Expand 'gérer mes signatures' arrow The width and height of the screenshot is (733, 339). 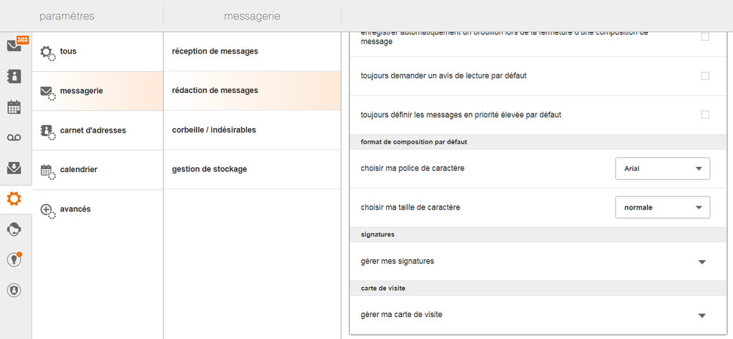point(701,262)
